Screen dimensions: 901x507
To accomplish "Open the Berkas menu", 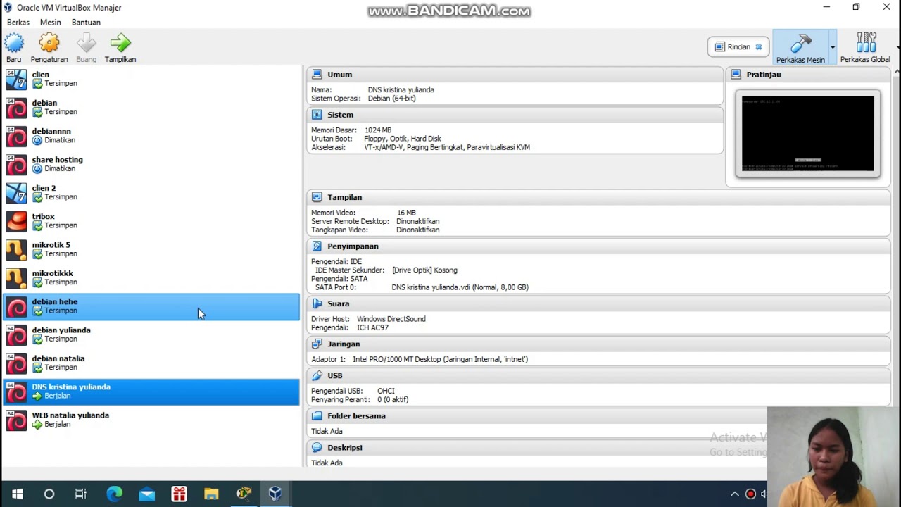I will pyautogui.click(x=18, y=23).
